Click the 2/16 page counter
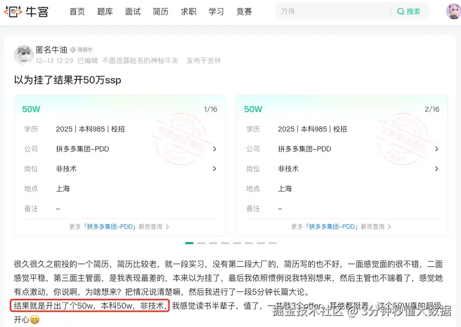Viewport: 461px width, 327px height. 432,109
